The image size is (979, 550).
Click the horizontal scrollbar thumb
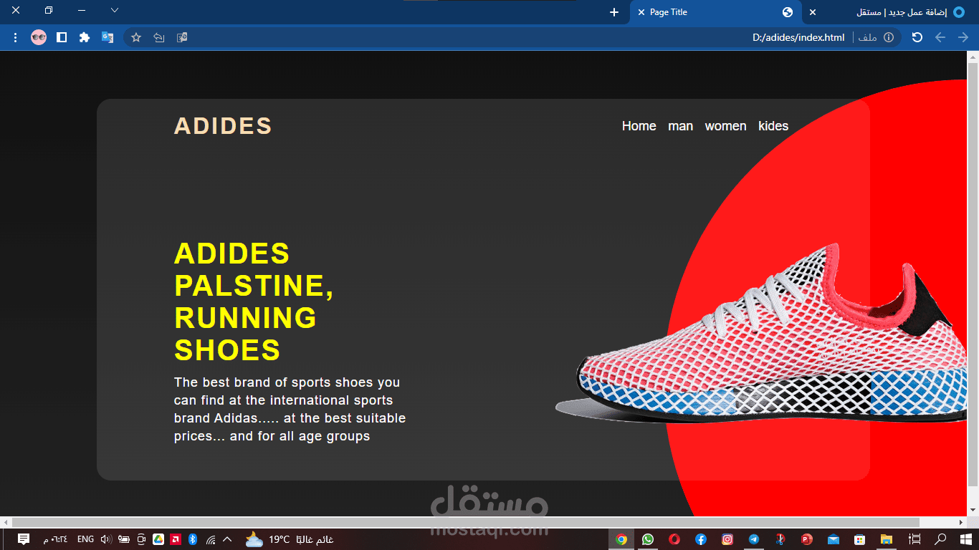tap(466, 523)
